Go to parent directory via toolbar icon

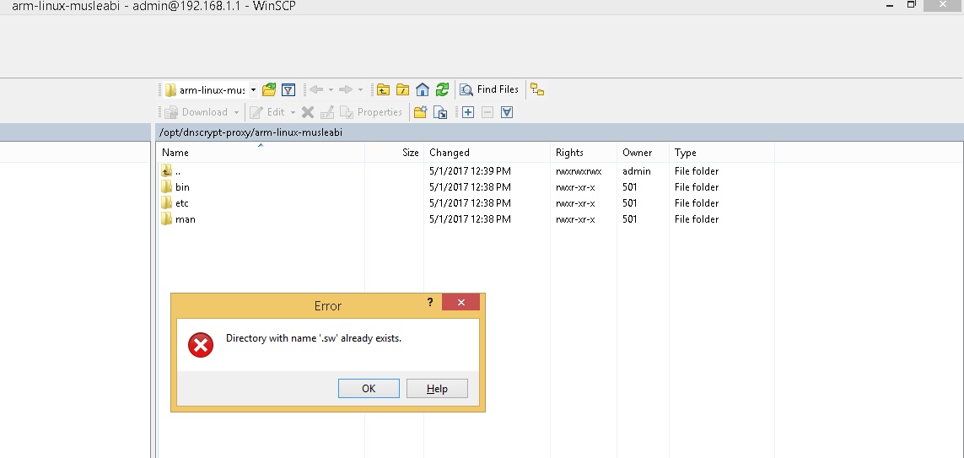click(384, 89)
